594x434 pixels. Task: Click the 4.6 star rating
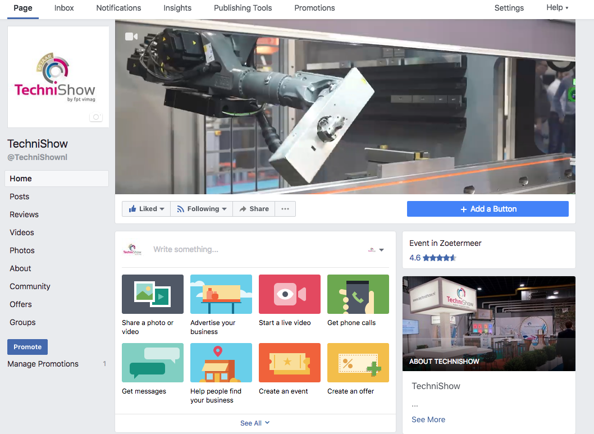click(x=433, y=258)
